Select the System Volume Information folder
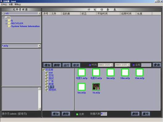The height and width of the screenshot is (122, 163). (25, 26)
